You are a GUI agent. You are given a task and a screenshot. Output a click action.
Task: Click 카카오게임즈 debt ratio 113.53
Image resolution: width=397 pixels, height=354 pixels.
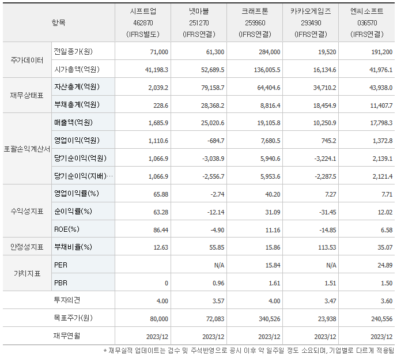pyautogui.click(x=327, y=247)
